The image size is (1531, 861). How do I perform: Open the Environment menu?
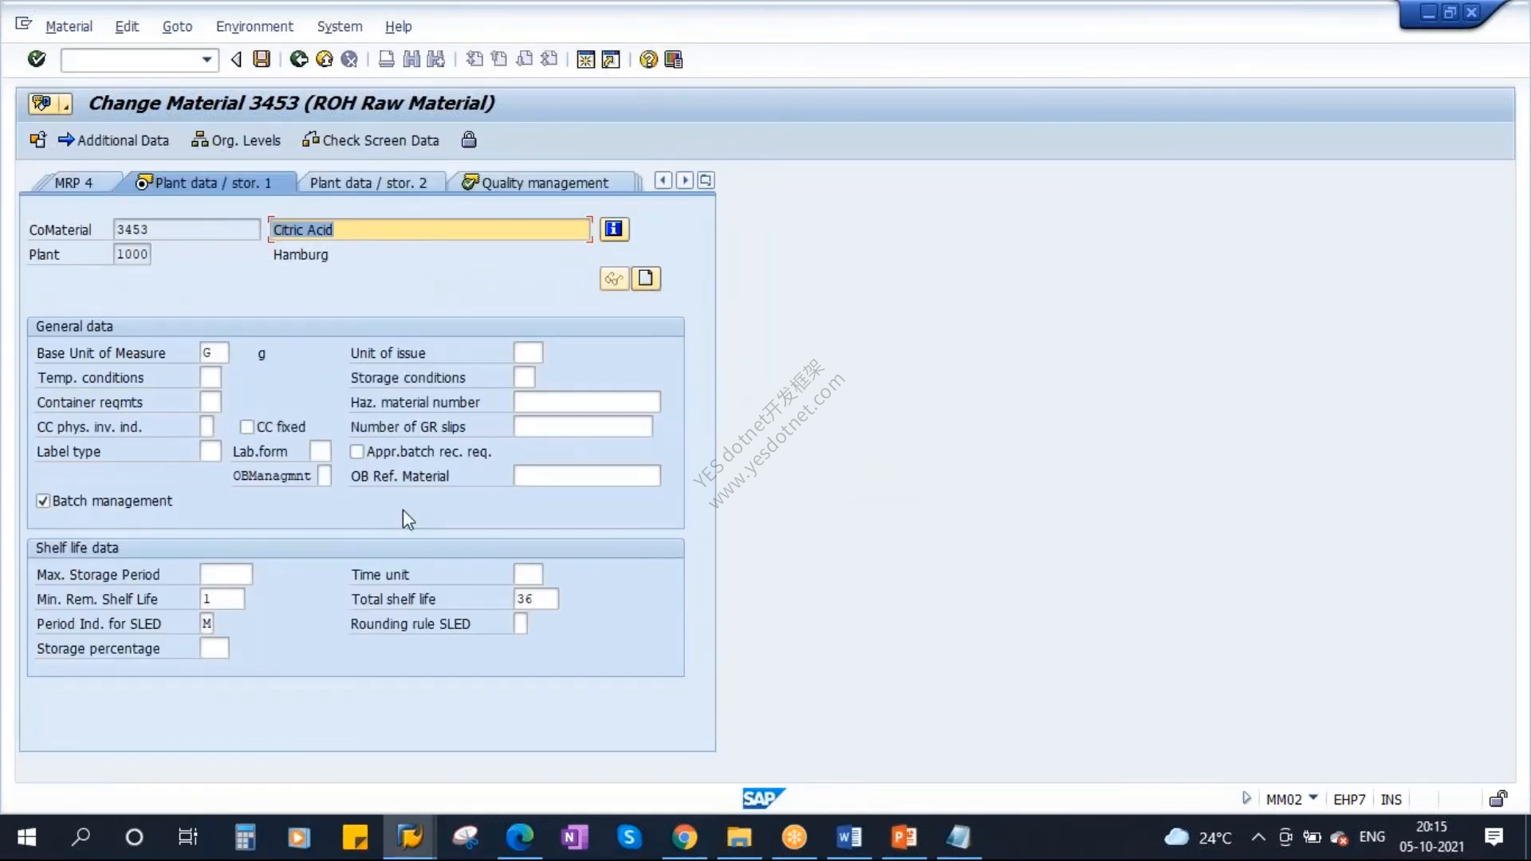[x=254, y=26]
